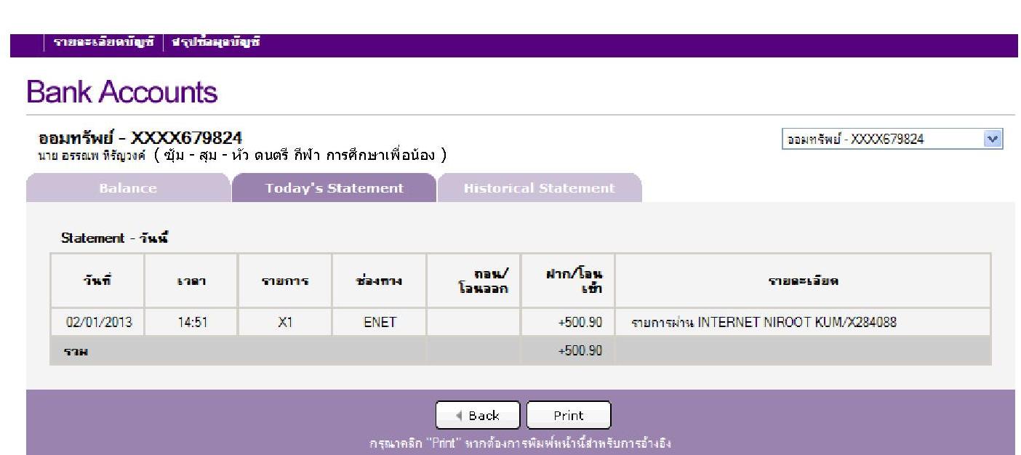The width and height of the screenshot is (1021, 455).
Task: Open the Historical Statement tab
Action: pos(539,188)
